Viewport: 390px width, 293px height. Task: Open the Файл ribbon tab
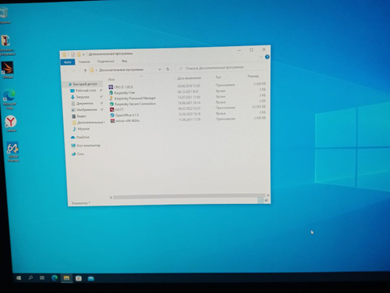tap(68, 62)
